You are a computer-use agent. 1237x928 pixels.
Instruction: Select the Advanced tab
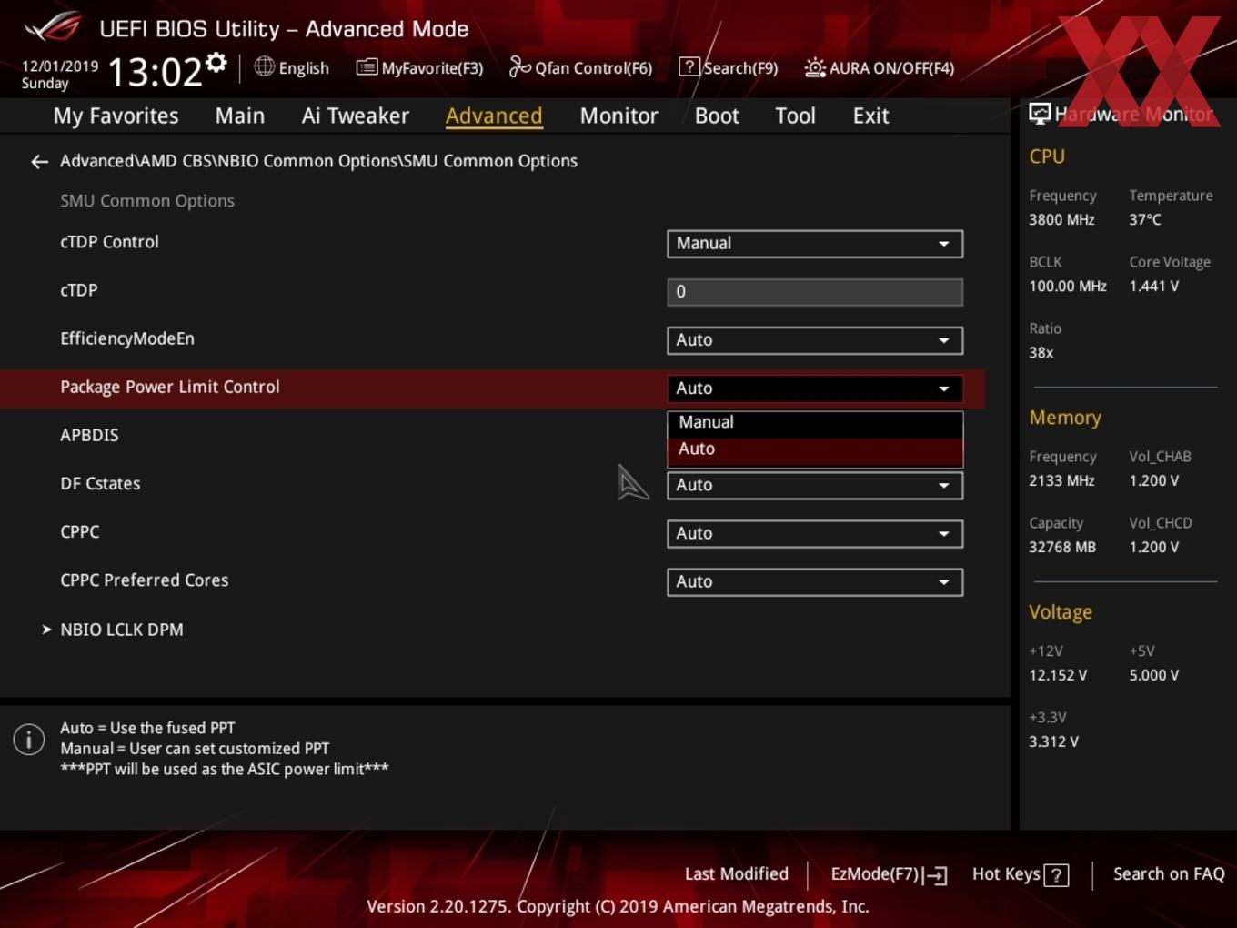point(494,116)
